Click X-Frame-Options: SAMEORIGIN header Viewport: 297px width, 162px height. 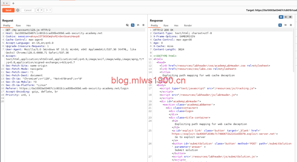pyautogui.click(x=174, y=36)
